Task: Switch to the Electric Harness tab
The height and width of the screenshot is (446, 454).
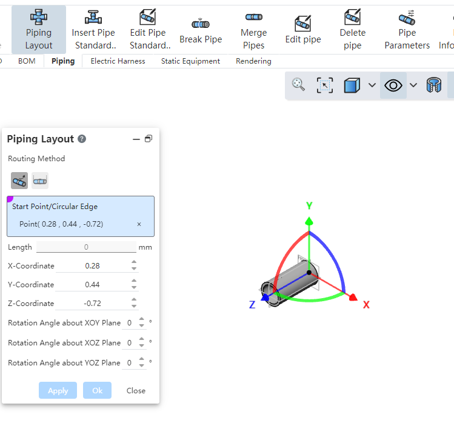Action: 118,61
